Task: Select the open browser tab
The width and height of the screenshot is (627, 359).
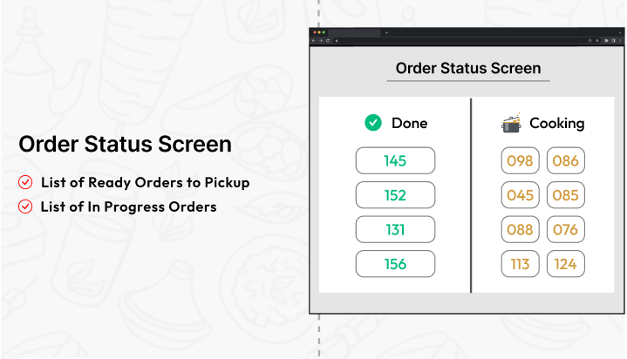Action: [354, 33]
